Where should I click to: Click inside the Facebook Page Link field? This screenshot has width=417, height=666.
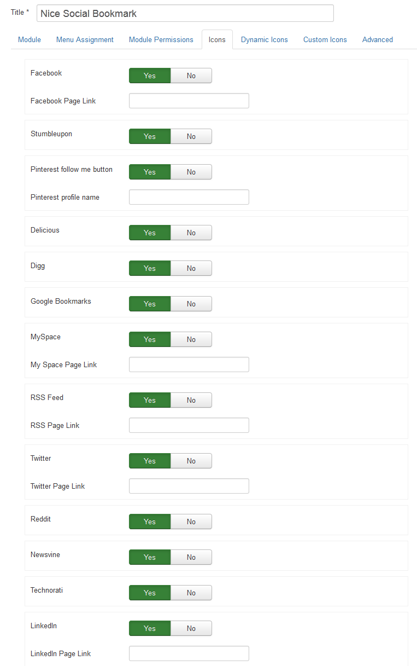[x=189, y=101]
